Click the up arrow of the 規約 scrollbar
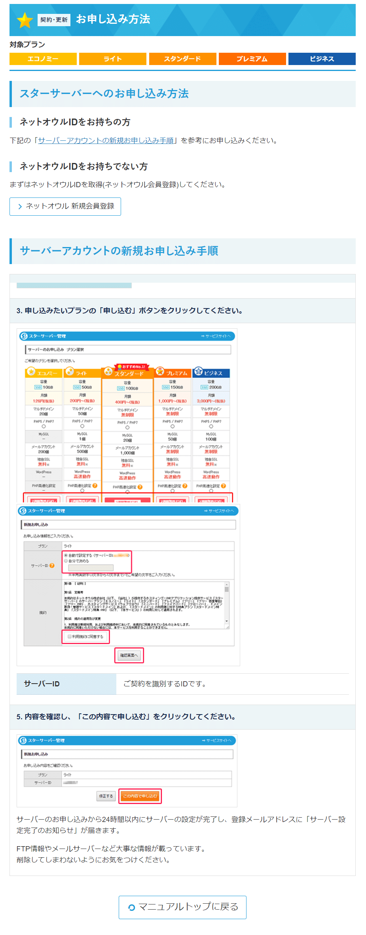 tap(227, 584)
